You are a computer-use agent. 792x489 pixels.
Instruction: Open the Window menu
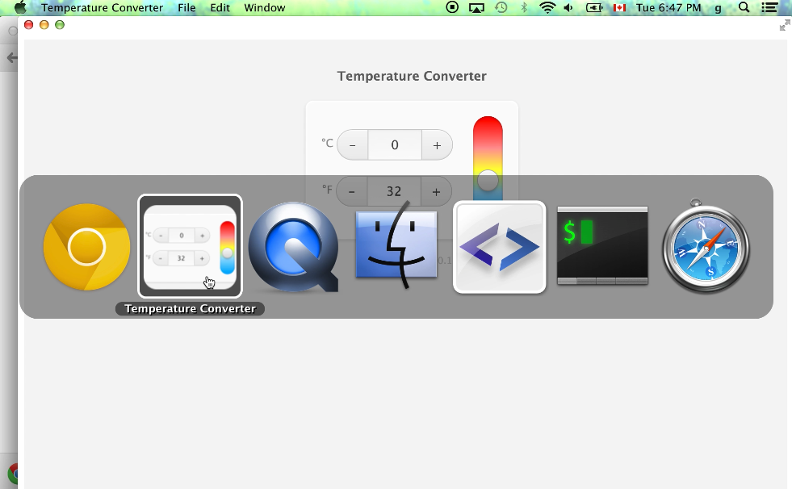click(265, 7)
